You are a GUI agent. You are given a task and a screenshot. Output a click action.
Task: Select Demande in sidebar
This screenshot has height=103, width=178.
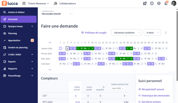pyautogui.click(x=19, y=19)
